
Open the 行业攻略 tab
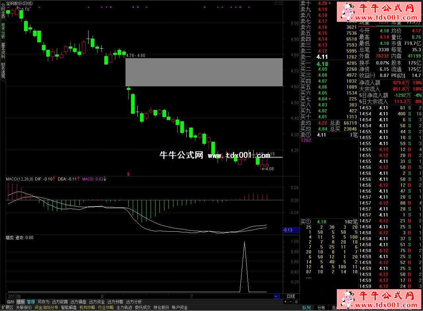coord(106,308)
